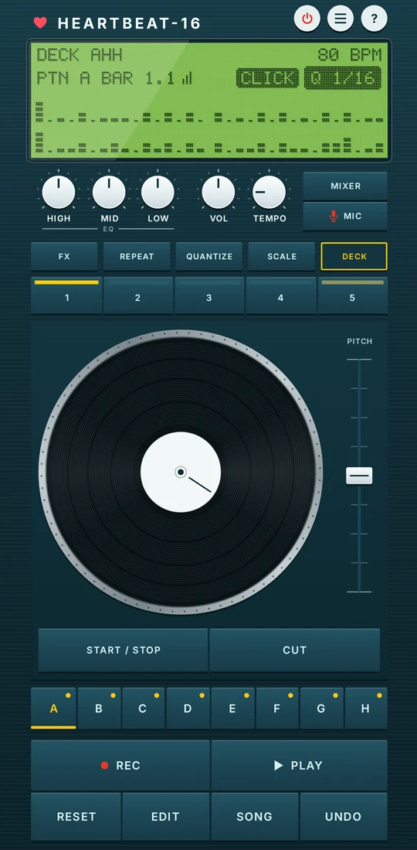Click the signal bars icon on the display
Viewport: 417px width, 850px height.
(187, 79)
